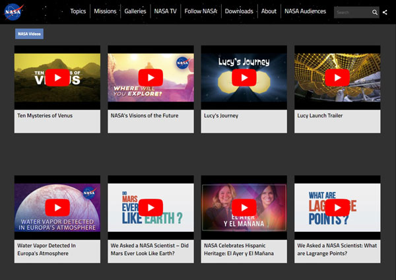
Task: Open the About menu
Action: (269, 11)
